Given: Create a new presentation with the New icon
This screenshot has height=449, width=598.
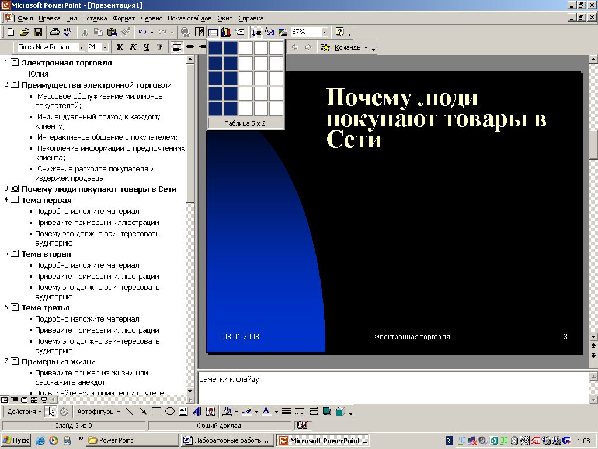Looking at the screenshot, I should tap(11, 32).
